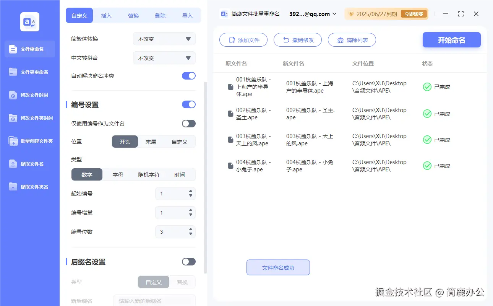Enable 仅使用编号作为文件名
Image resolution: width=493 pixels, height=306 pixels.
(x=188, y=123)
